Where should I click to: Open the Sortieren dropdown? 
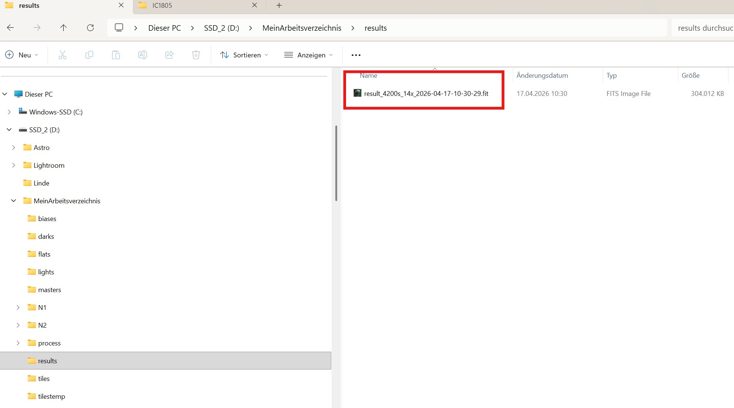coord(244,55)
